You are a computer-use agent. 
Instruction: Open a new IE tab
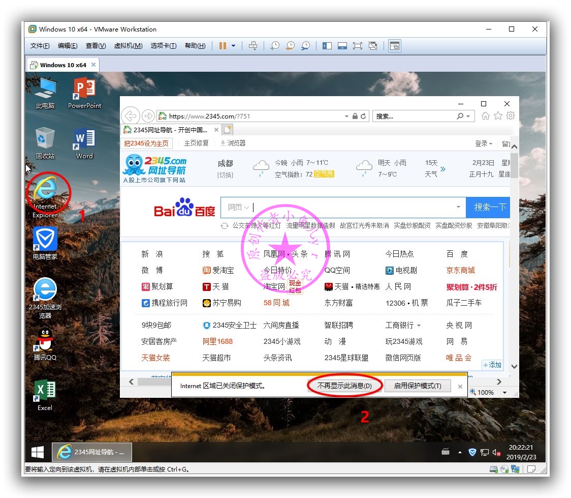tap(228, 129)
